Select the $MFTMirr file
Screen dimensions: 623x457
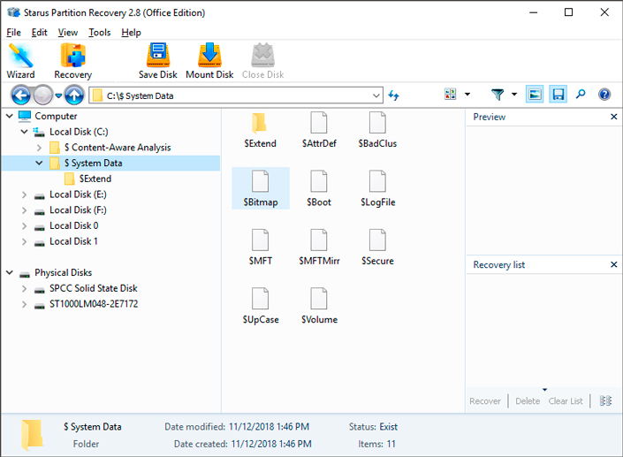click(x=319, y=248)
